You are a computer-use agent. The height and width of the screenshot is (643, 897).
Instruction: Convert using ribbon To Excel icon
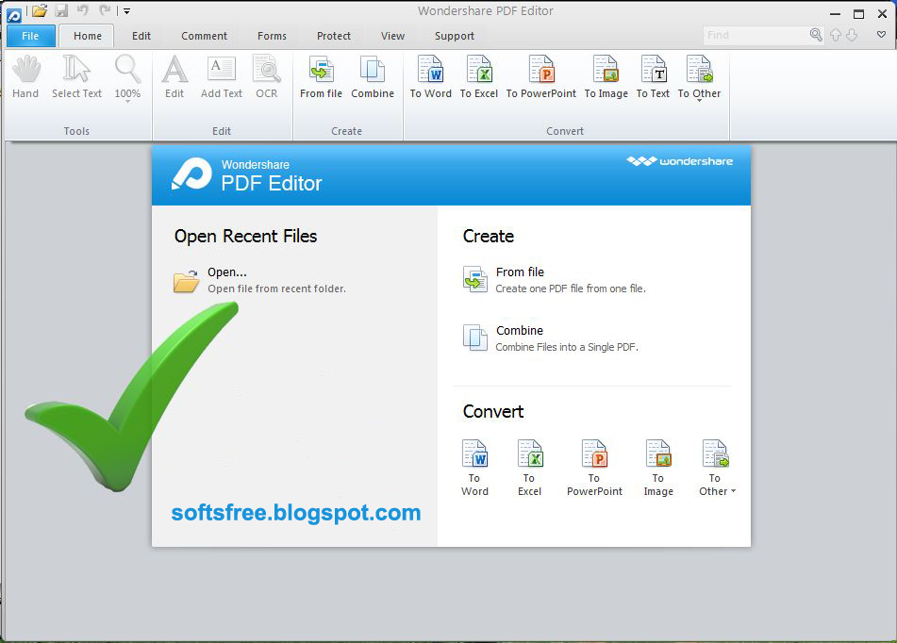tap(479, 78)
